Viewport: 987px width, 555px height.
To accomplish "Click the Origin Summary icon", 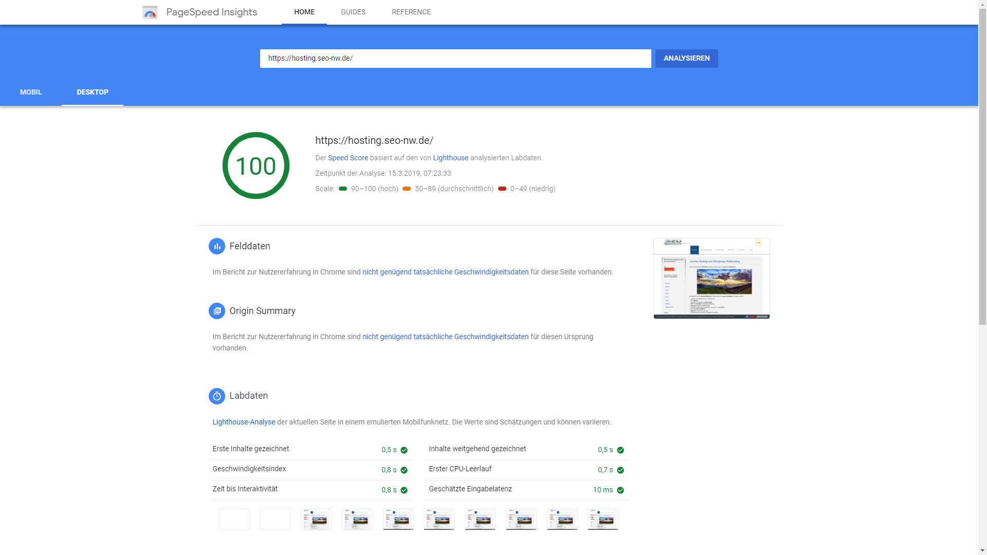I will pyautogui.click(x=217, y=311).
